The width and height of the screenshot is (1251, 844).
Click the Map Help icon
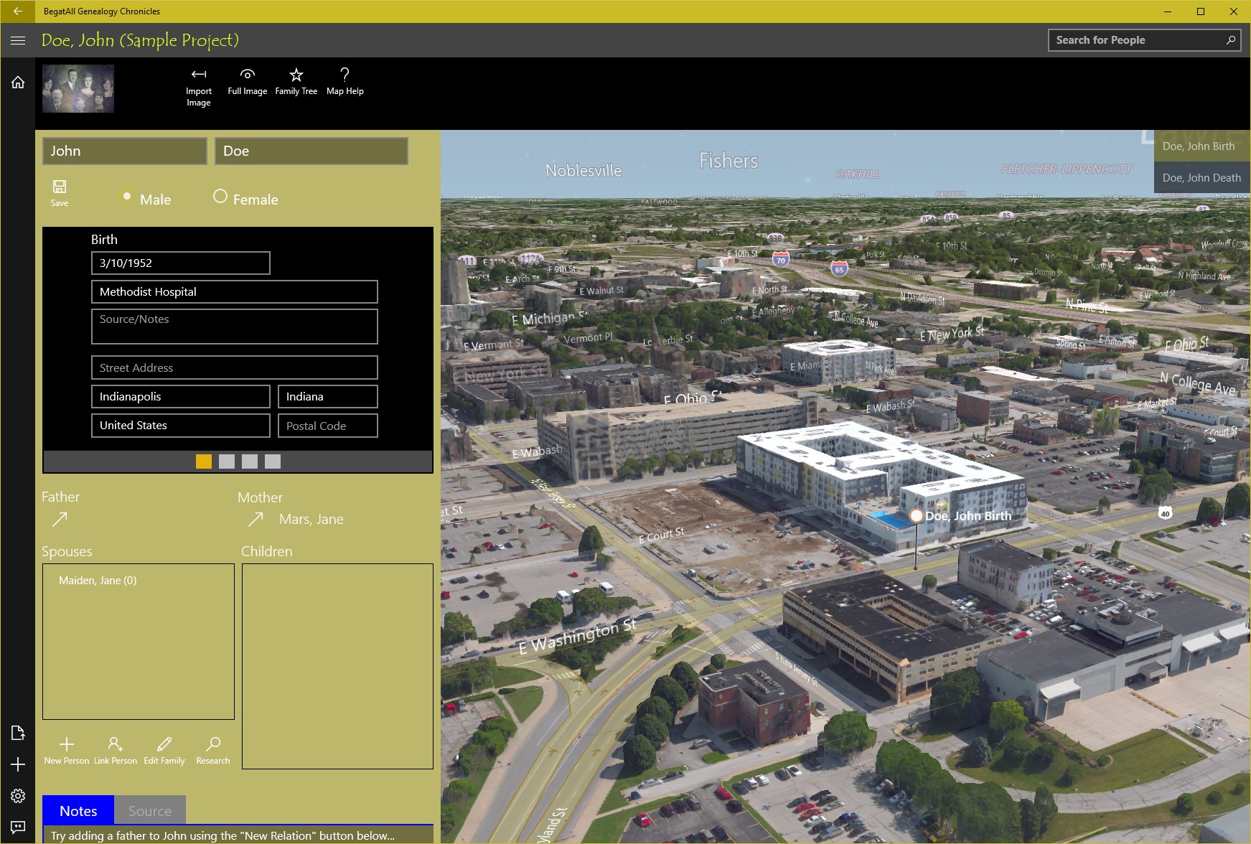345,80
